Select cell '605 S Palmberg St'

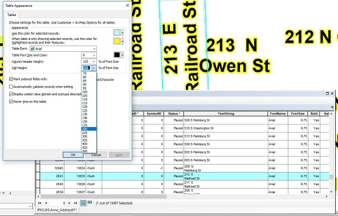coord(226,160)
